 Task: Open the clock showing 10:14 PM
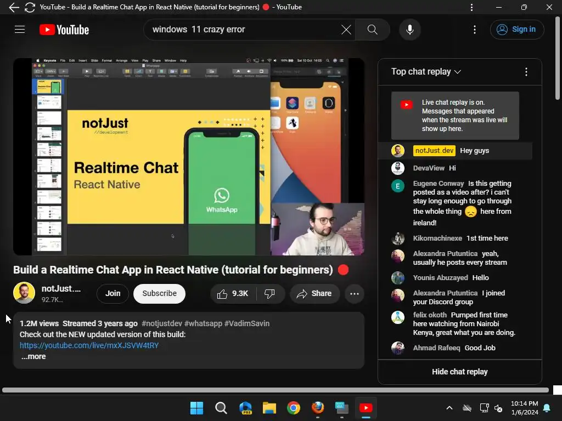point(524,408)
